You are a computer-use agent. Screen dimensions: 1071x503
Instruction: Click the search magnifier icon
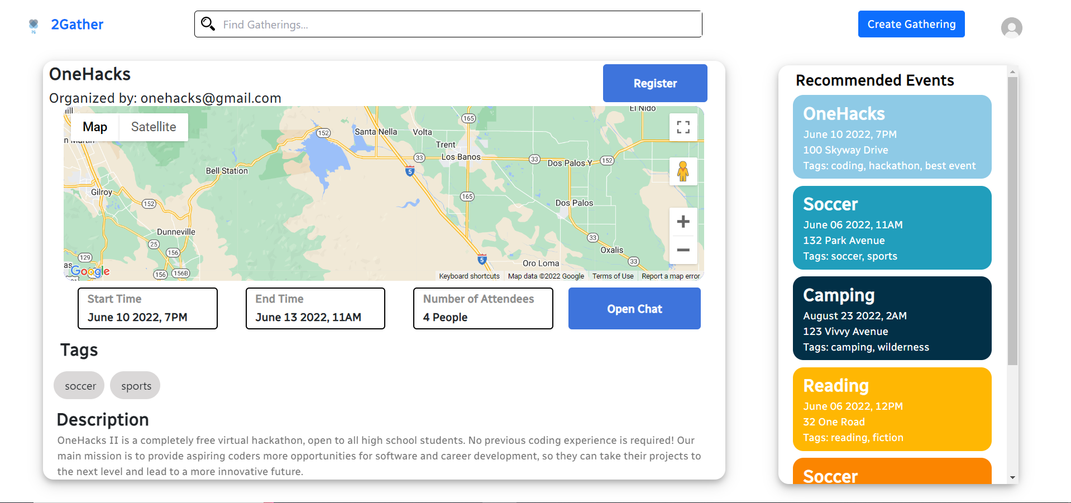[x=208, y=24]
